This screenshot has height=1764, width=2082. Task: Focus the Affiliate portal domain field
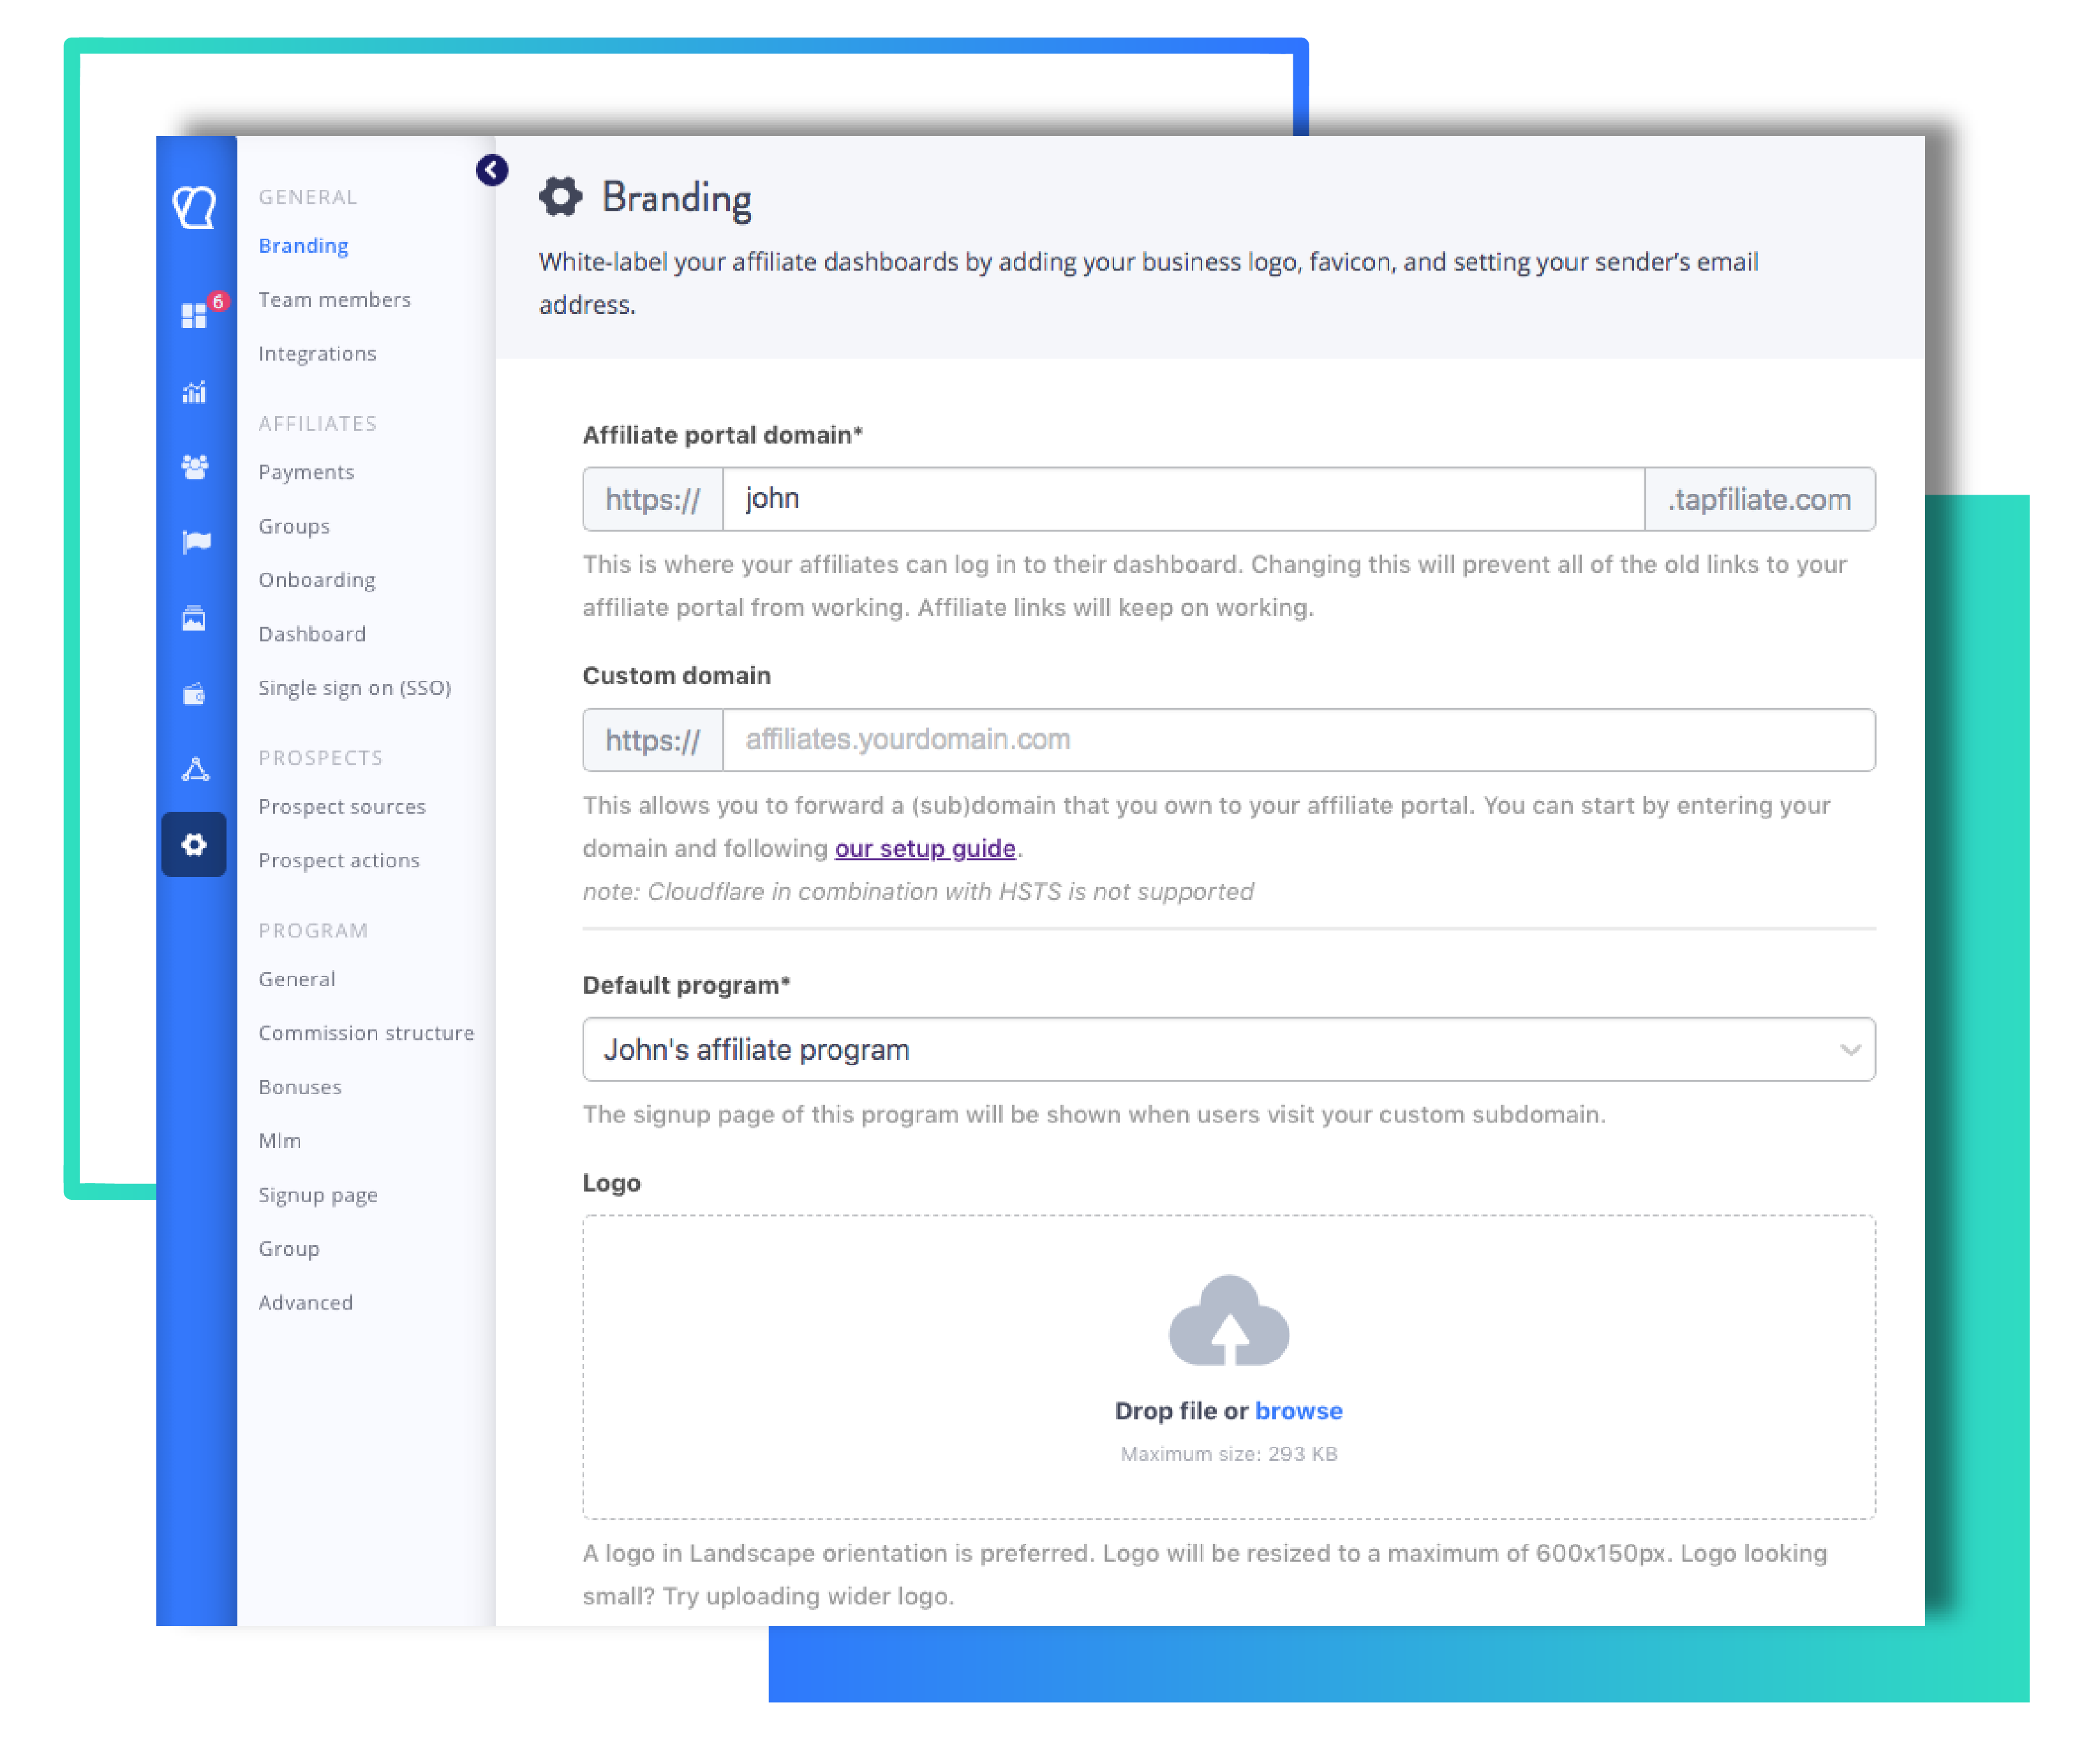tap(1182, 499)
